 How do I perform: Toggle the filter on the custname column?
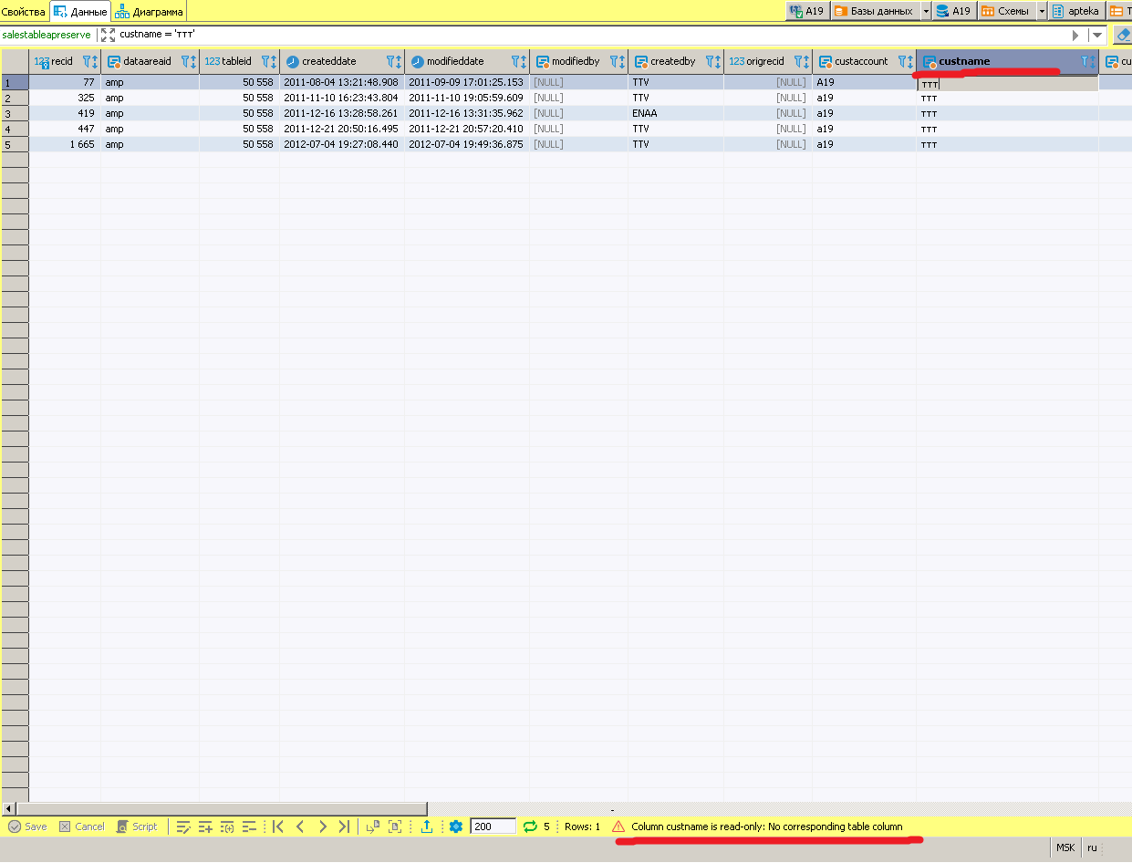(x=1085, y=61)
